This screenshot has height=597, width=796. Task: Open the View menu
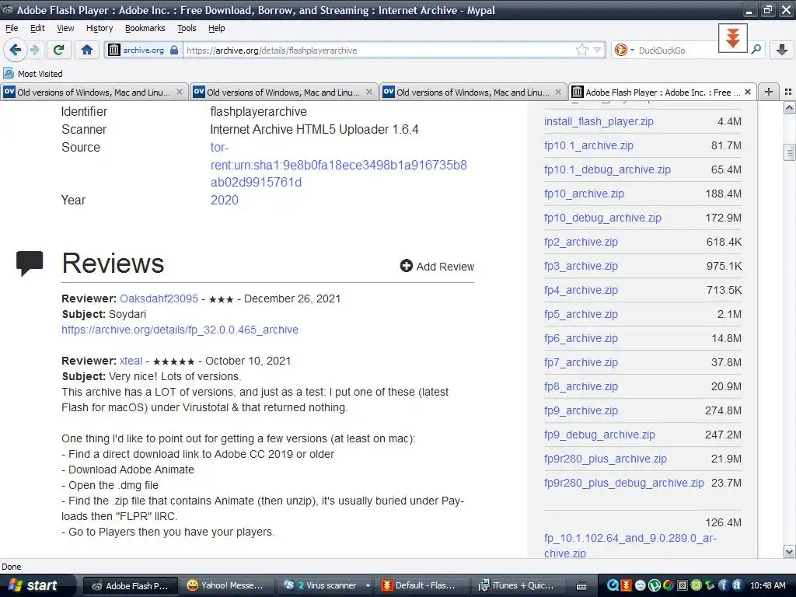(x=65, y=28)
